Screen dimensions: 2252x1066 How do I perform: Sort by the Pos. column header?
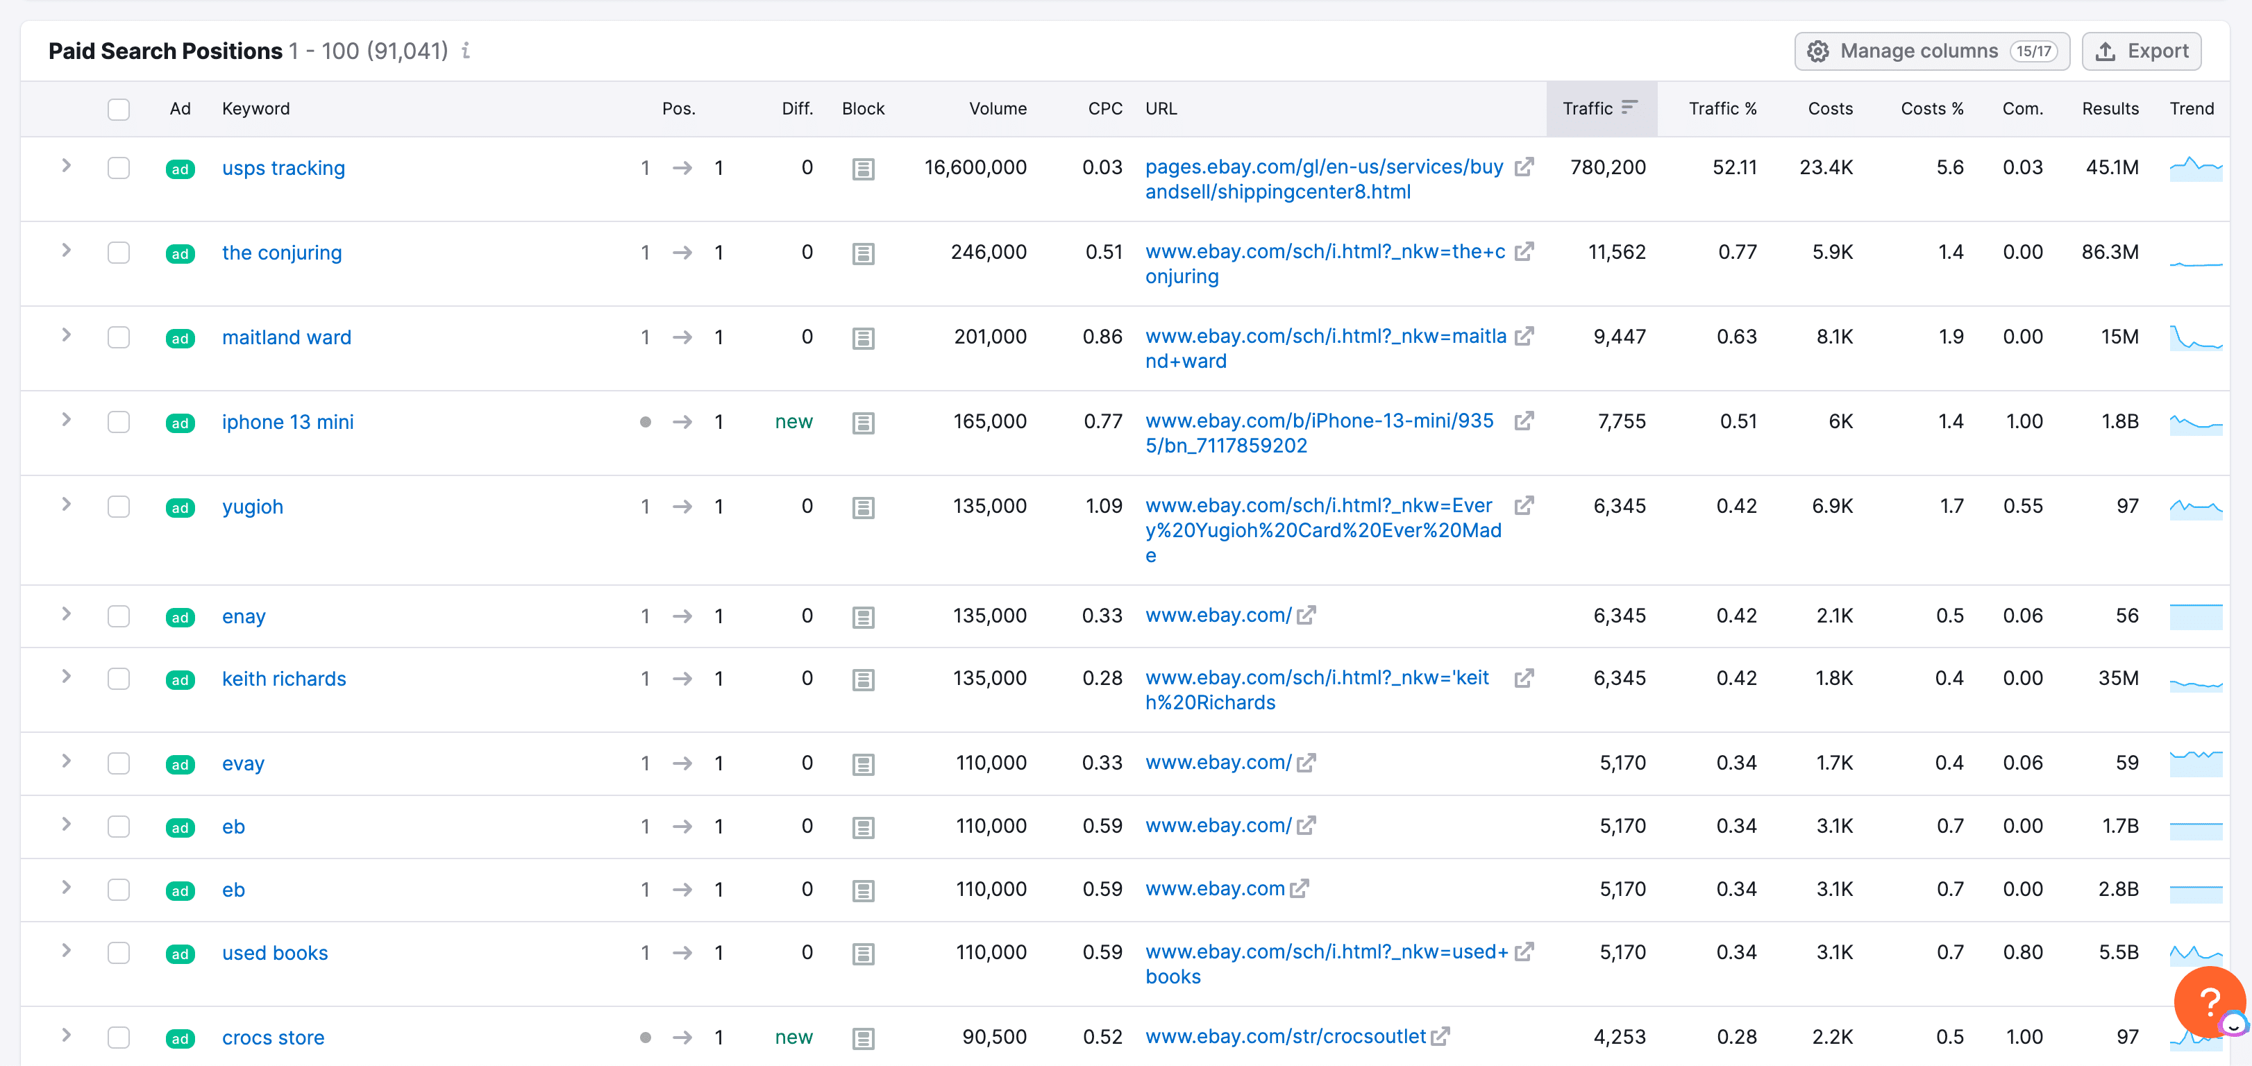[x=678, y=108]
